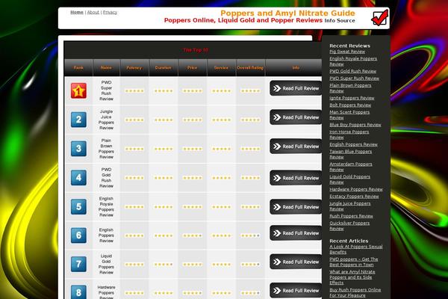Read article A Look At Poppers Sexual Benefits
The height and width of the screenshot is (299, 448).
click(x=356, y=249)
